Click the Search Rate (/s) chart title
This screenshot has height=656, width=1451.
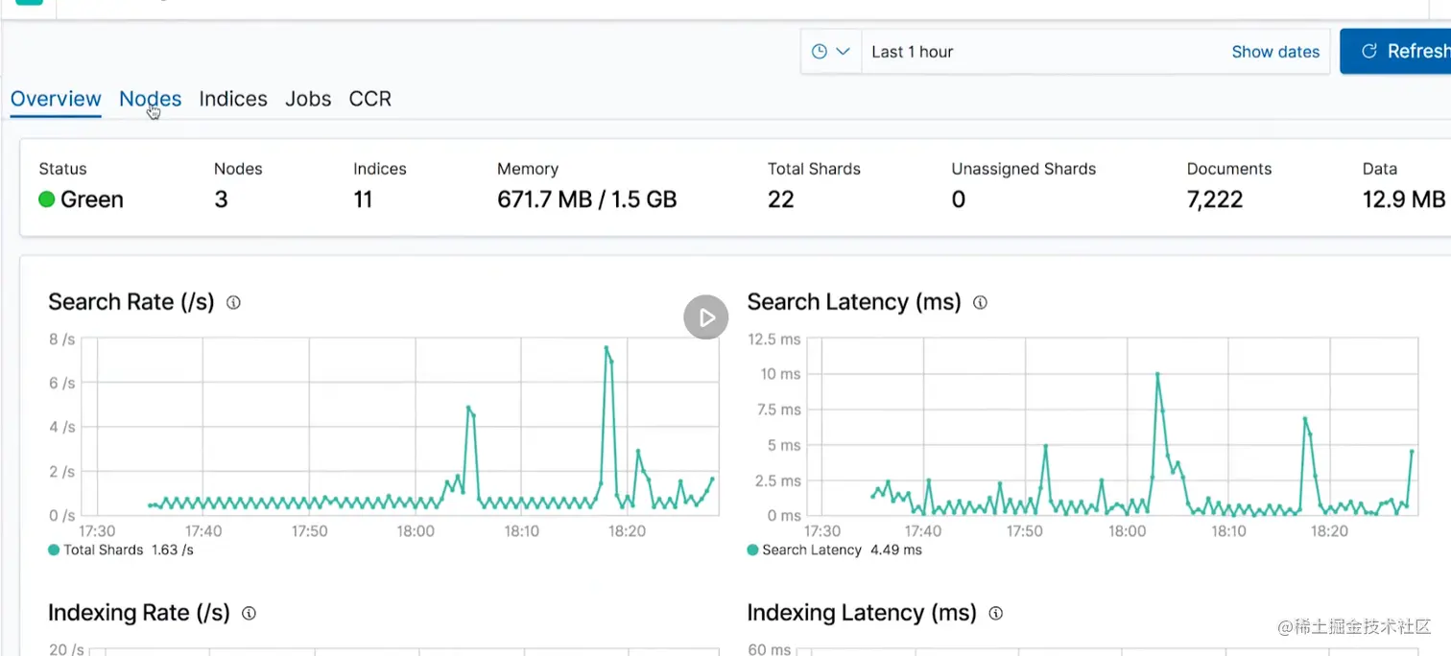pos(131,302)
